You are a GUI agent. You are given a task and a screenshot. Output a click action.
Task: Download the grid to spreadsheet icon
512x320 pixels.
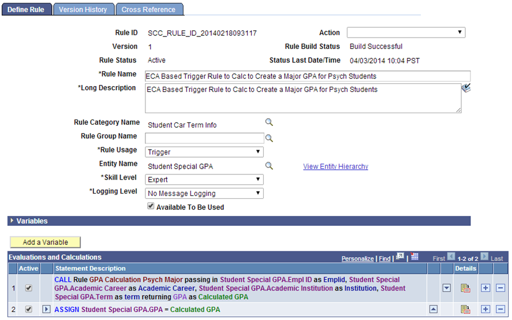[414, 256]
